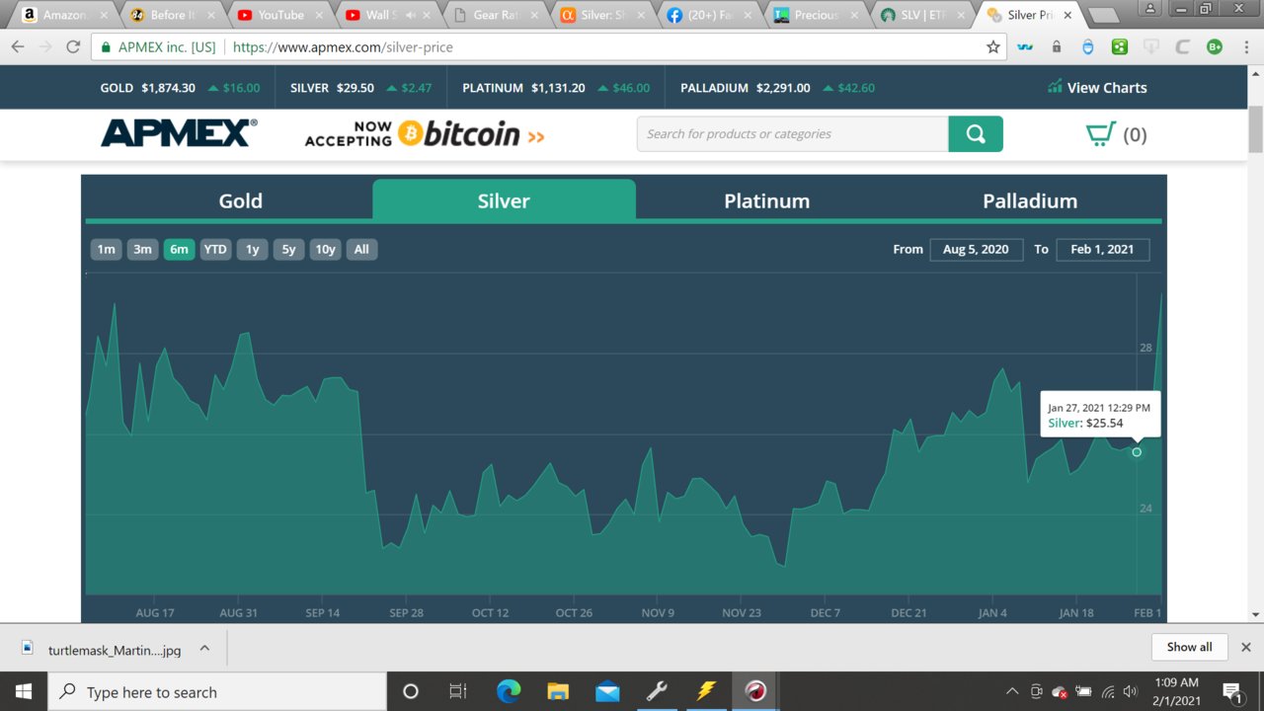This screenshot has height=711, width=1264.
Task: Click the blue wave extension icon
Action: 1025,46
